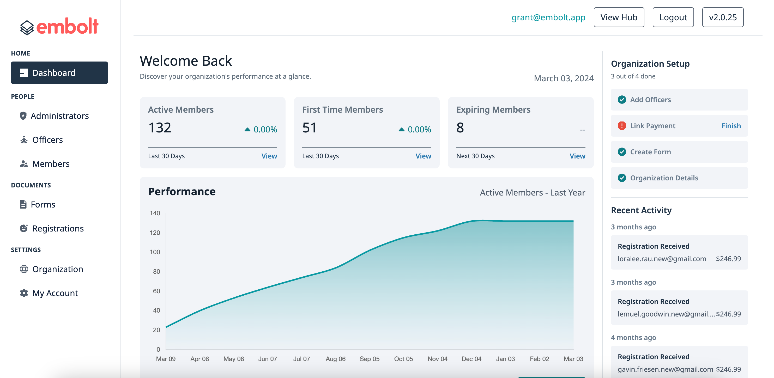The image size is (774, 378).
Task: Click the Create Form checkmark
Action: [622, 152]
